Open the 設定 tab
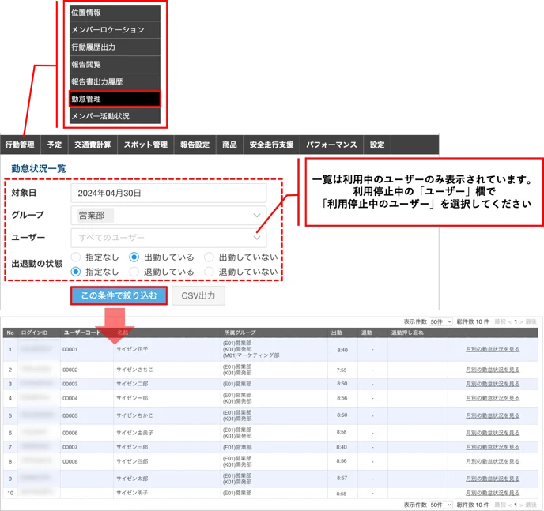The width and height of the screenshot is (544, 511). pyautogui.click(x=377, y=145)
